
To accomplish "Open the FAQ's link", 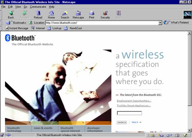I will [137, 122].
